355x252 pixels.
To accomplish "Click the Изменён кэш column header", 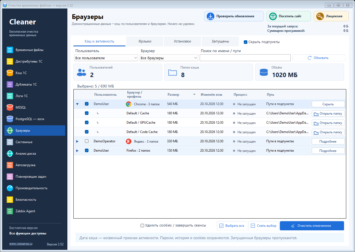I will click(211, 95).
